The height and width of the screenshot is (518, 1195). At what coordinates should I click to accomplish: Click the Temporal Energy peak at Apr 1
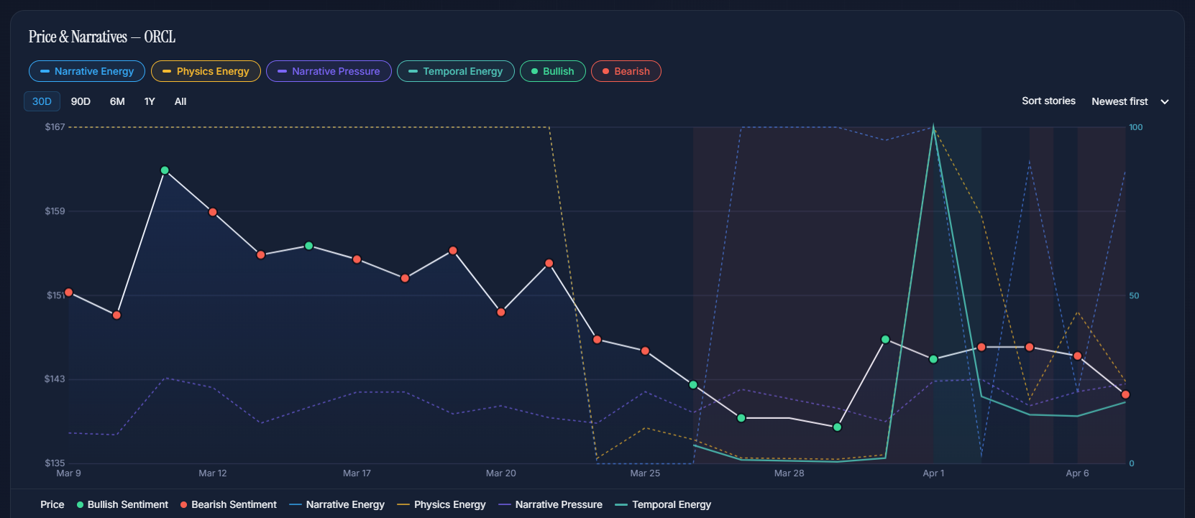[x=933, y=129]
